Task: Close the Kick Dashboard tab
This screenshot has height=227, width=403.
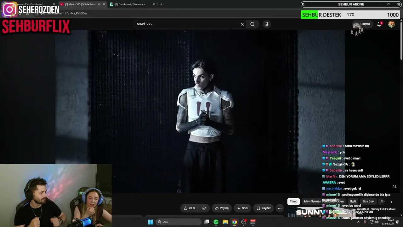Action: [x=54, y=4]
